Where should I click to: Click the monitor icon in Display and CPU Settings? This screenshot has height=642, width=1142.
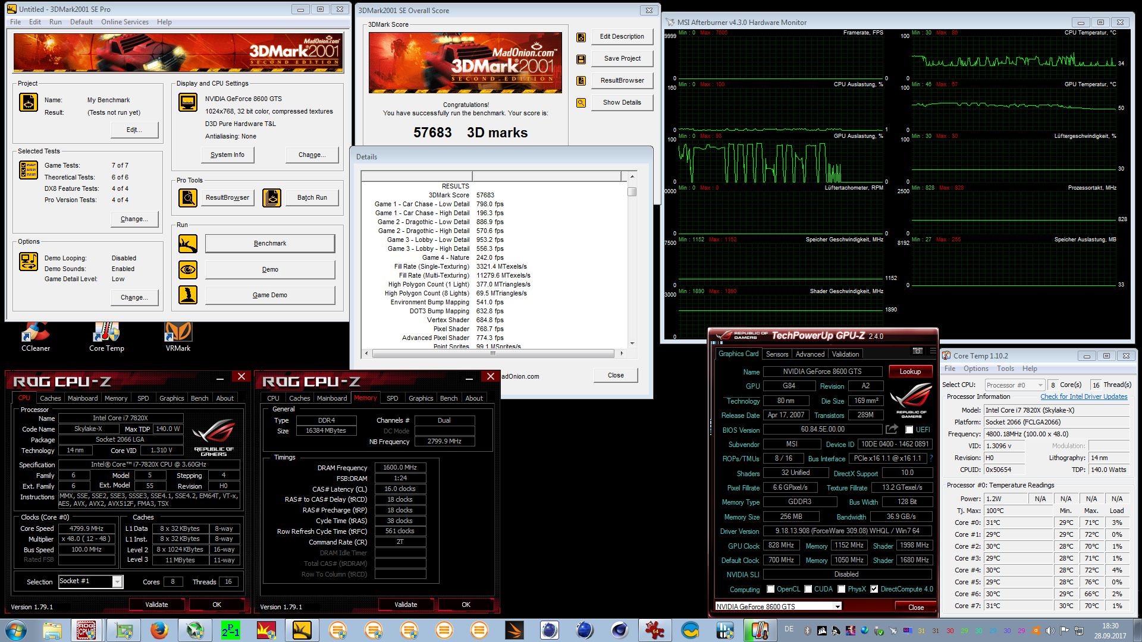point(188,102)
